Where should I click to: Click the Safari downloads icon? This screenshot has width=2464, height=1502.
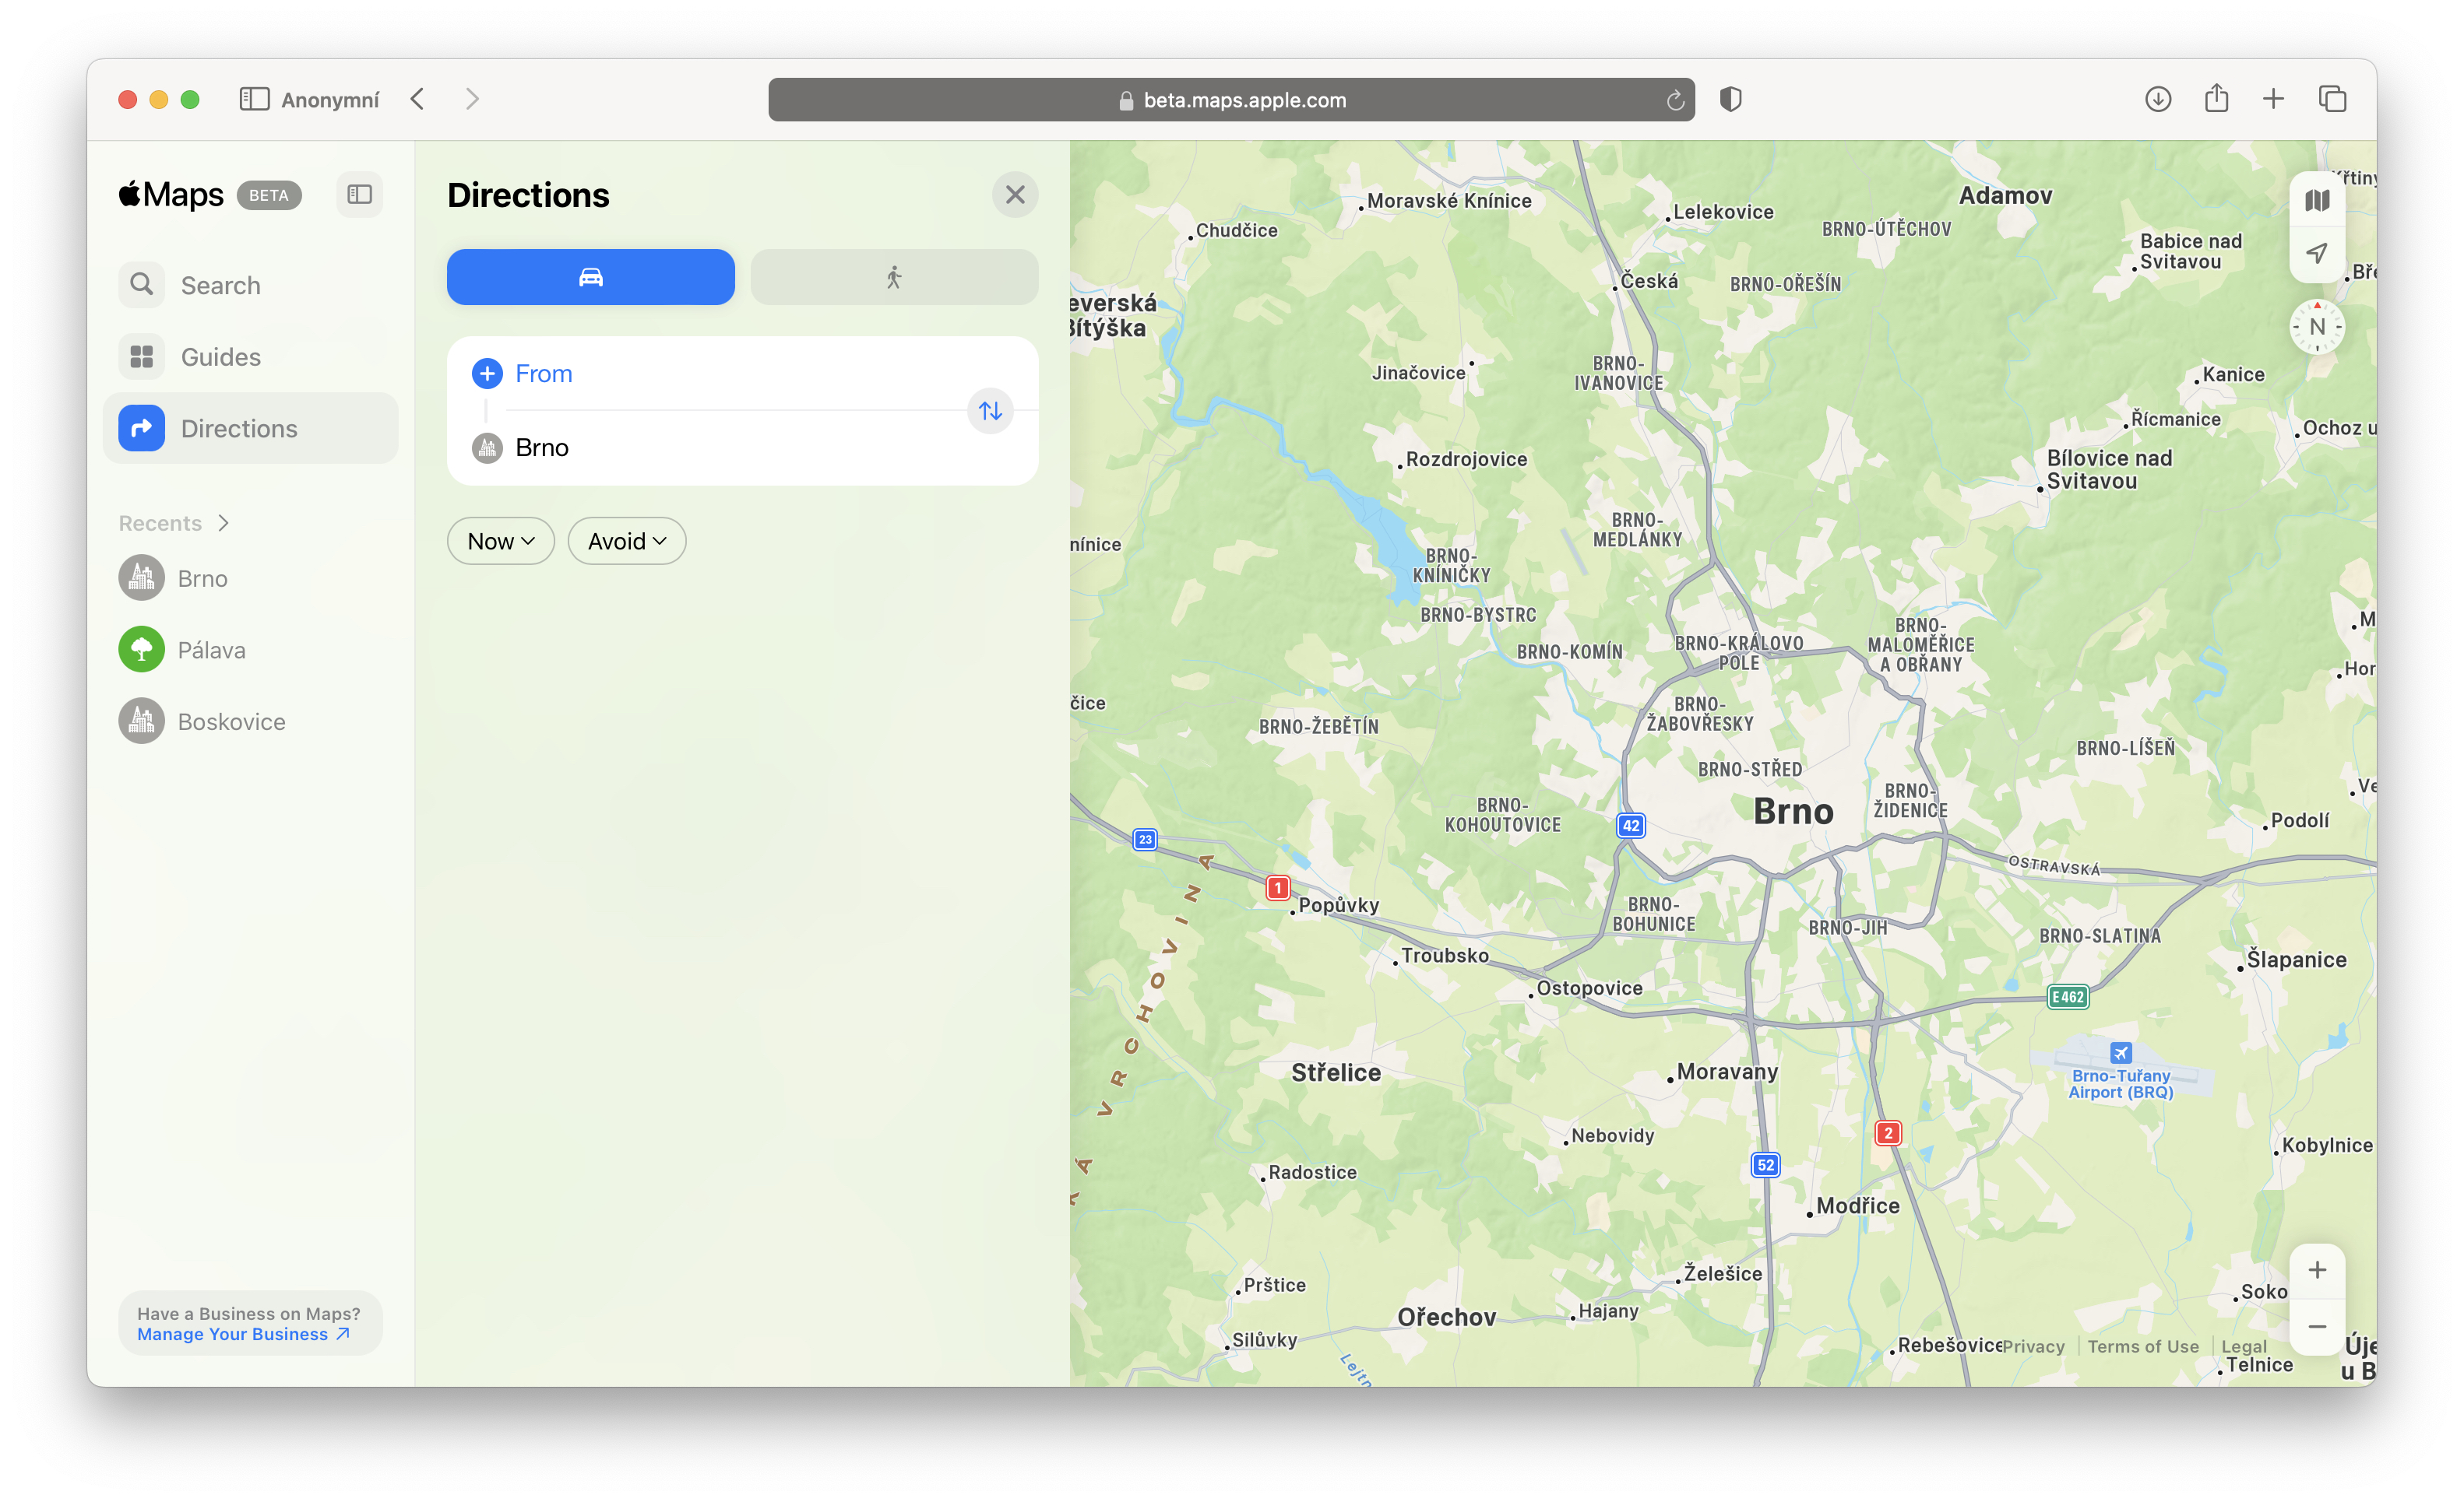2158,99
